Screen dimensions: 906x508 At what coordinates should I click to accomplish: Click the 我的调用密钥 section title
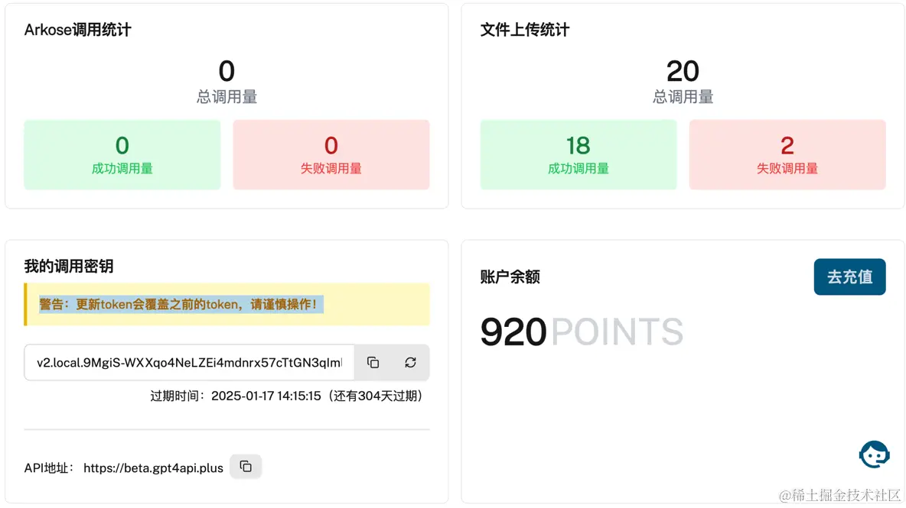tap(69, 266)
